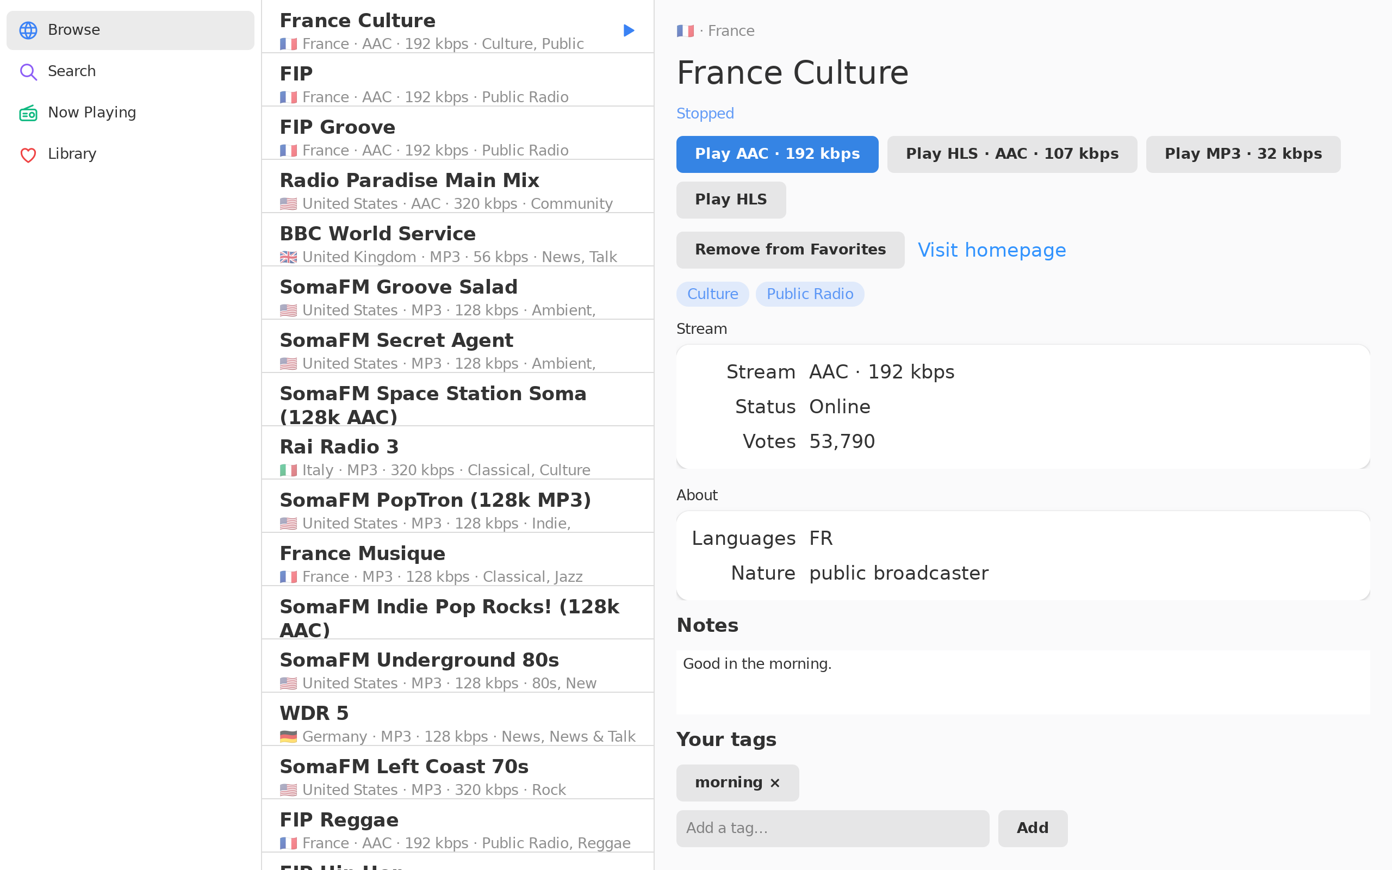Remove France Culture from Favorites

click(x=790, y=250)
